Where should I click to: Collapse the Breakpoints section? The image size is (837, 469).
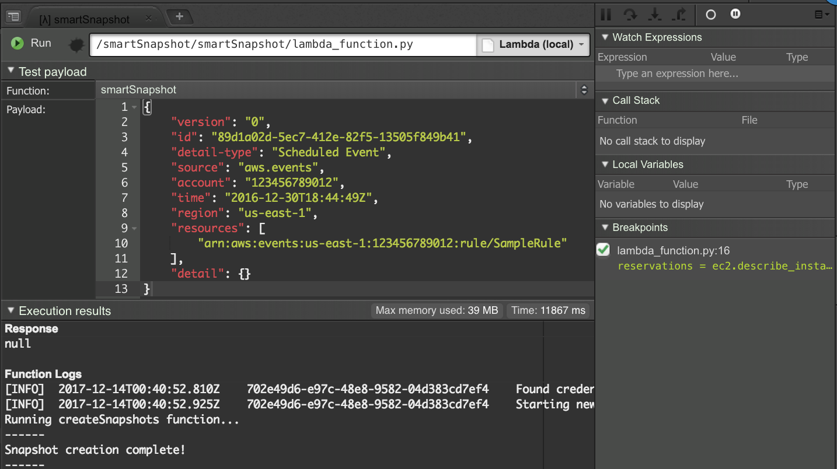604,228
